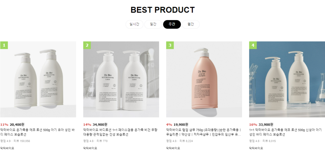Click the green rank 3 badge
The image size is (325, 158).
tap(170, 45)
